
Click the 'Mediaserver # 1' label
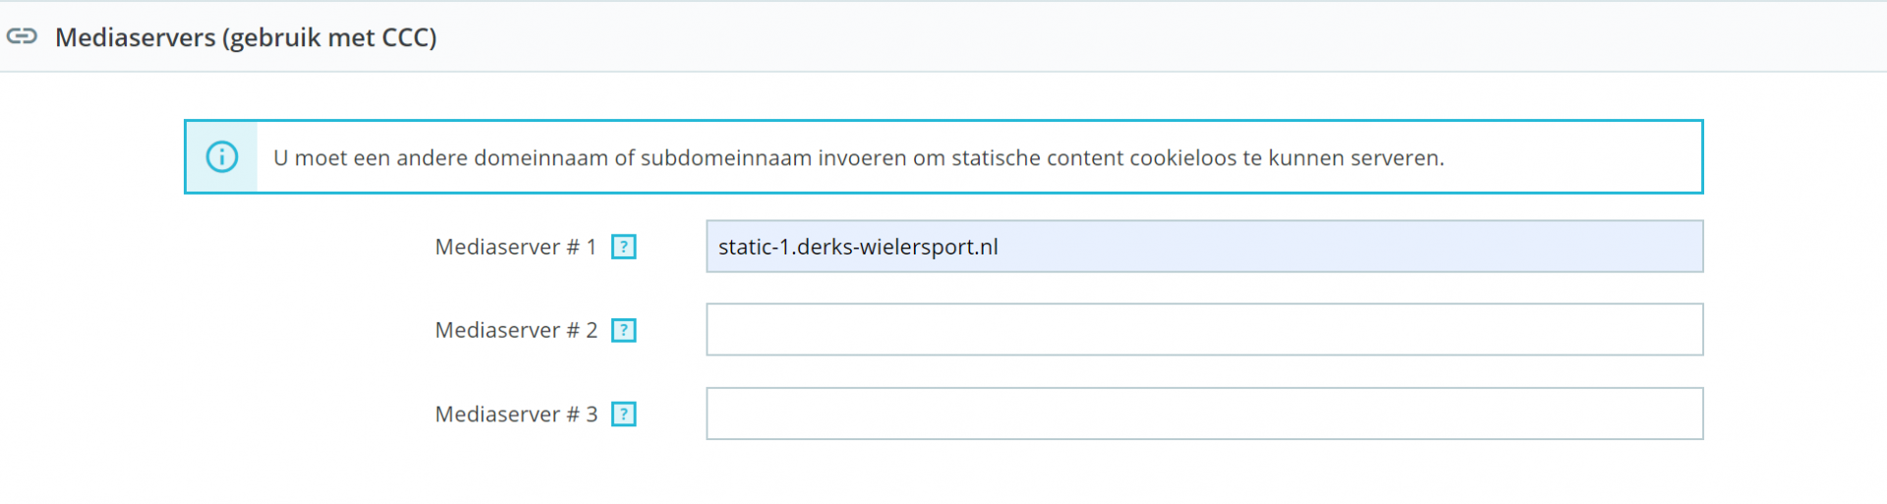[x=515, y=247]
